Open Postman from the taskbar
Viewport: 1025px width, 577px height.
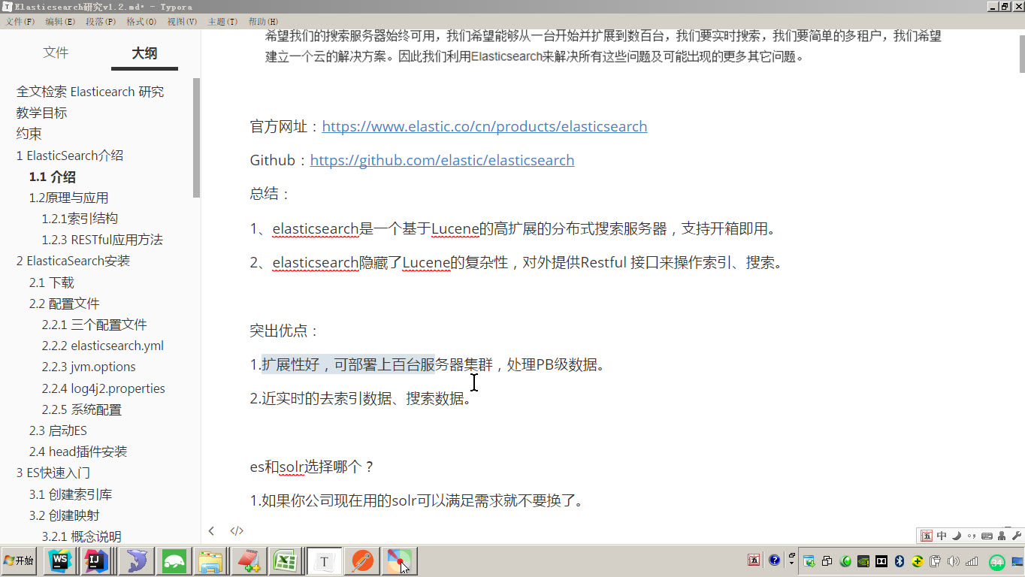362,561
